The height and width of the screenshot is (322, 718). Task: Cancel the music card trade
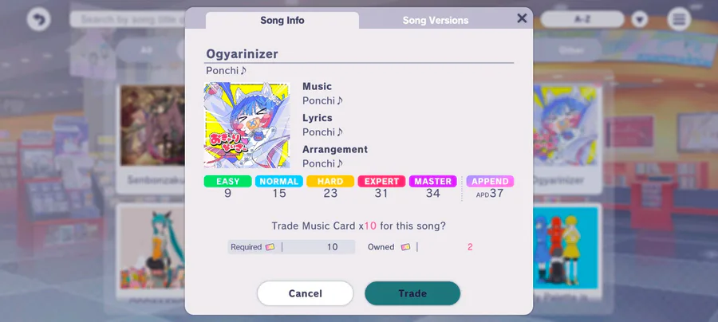[305, 293]
